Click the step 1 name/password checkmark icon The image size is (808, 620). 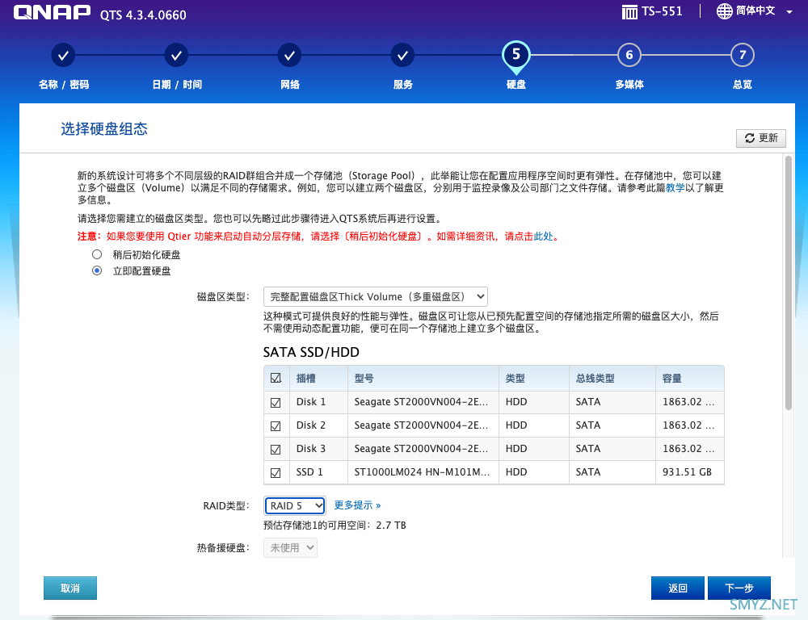tap(64, 55)
